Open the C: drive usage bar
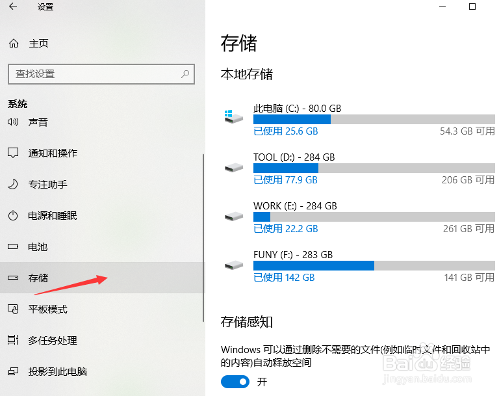499x396 pixels. click(374, 119)
